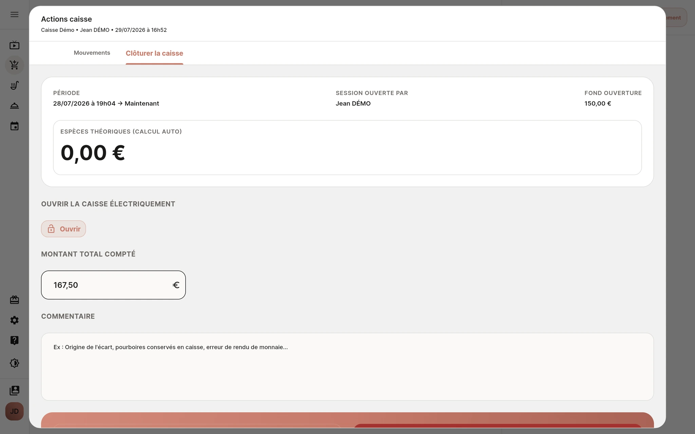Image resolution: width=695 pixels, height=434 pixels.
Task: Click the Caisse Démo subtitle line
Action: coord(104,30)
